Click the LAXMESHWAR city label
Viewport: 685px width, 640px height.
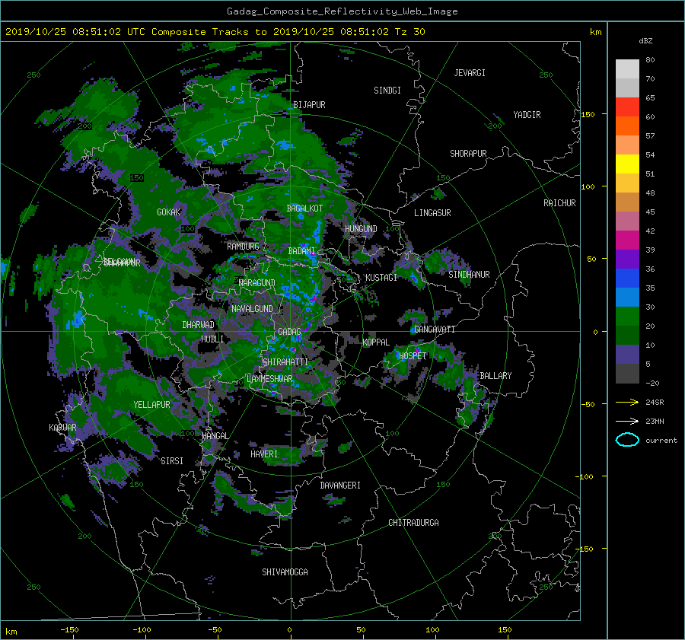[269, 379]
